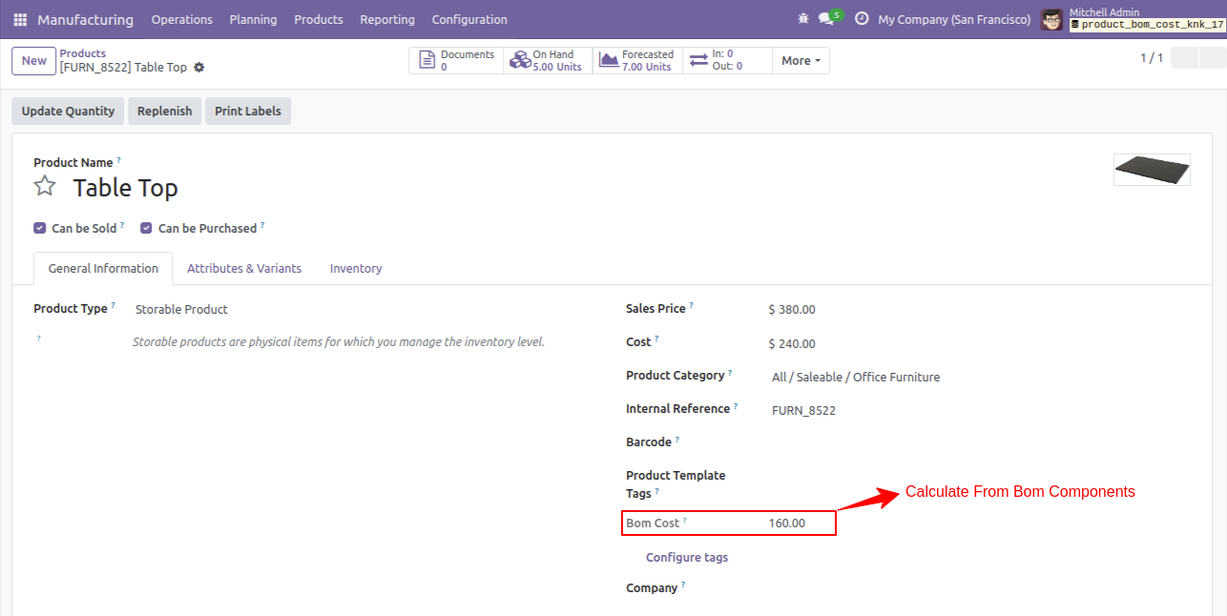Open the conversations chat icon

(826, 19)
